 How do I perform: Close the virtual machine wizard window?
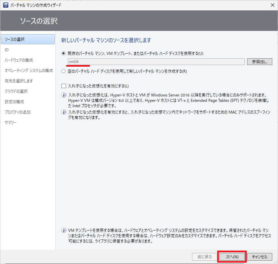click(x=273, y=5)
